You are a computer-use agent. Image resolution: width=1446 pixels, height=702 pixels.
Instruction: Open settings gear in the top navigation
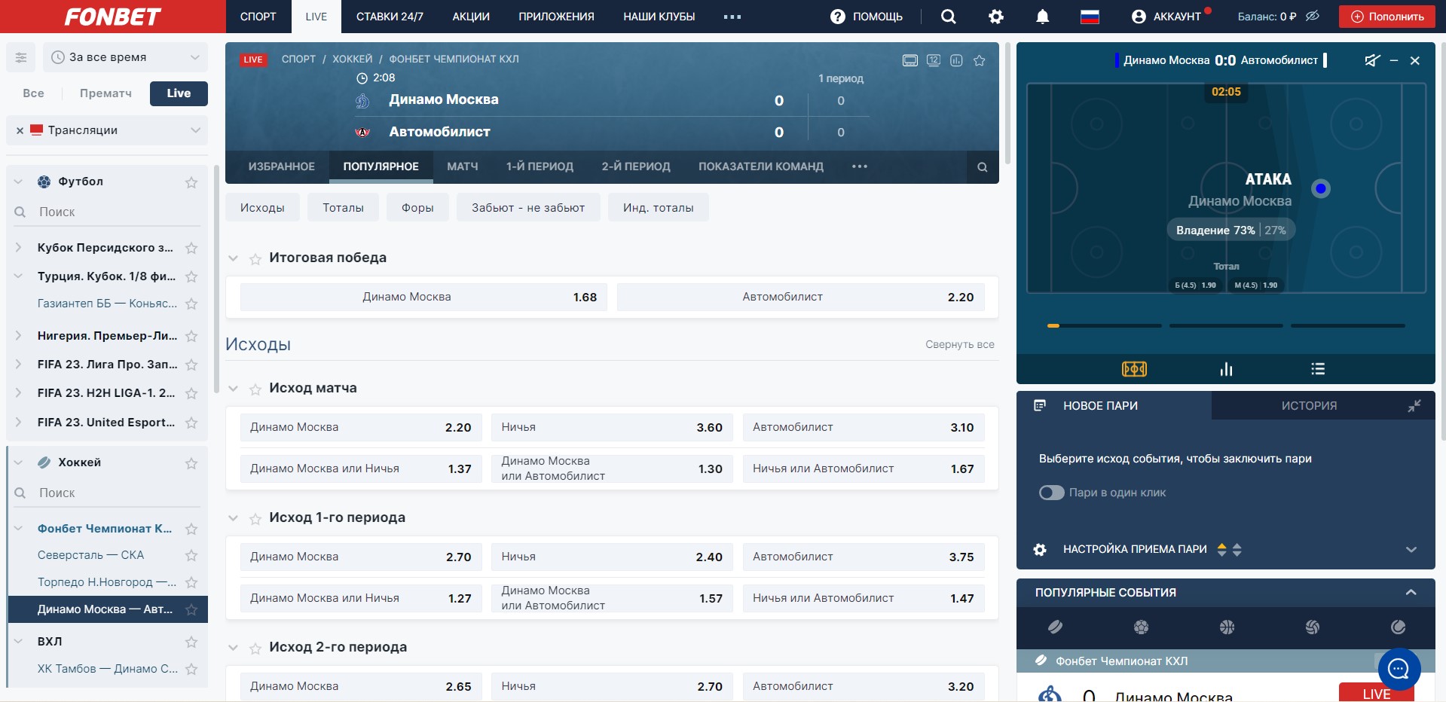[996, 17]
